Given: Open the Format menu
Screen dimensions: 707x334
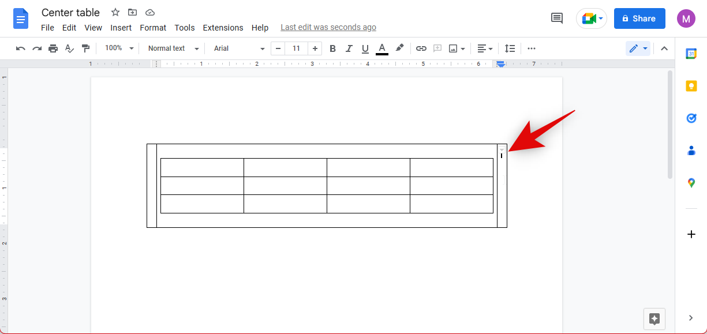Looking at the screenshot, I should 152,27.
